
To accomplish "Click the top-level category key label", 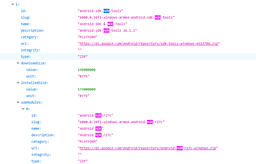I will (29, 37).
